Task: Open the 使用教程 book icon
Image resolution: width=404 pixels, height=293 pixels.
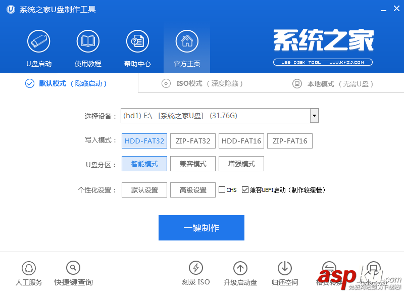Action: [x=88, y=41]
